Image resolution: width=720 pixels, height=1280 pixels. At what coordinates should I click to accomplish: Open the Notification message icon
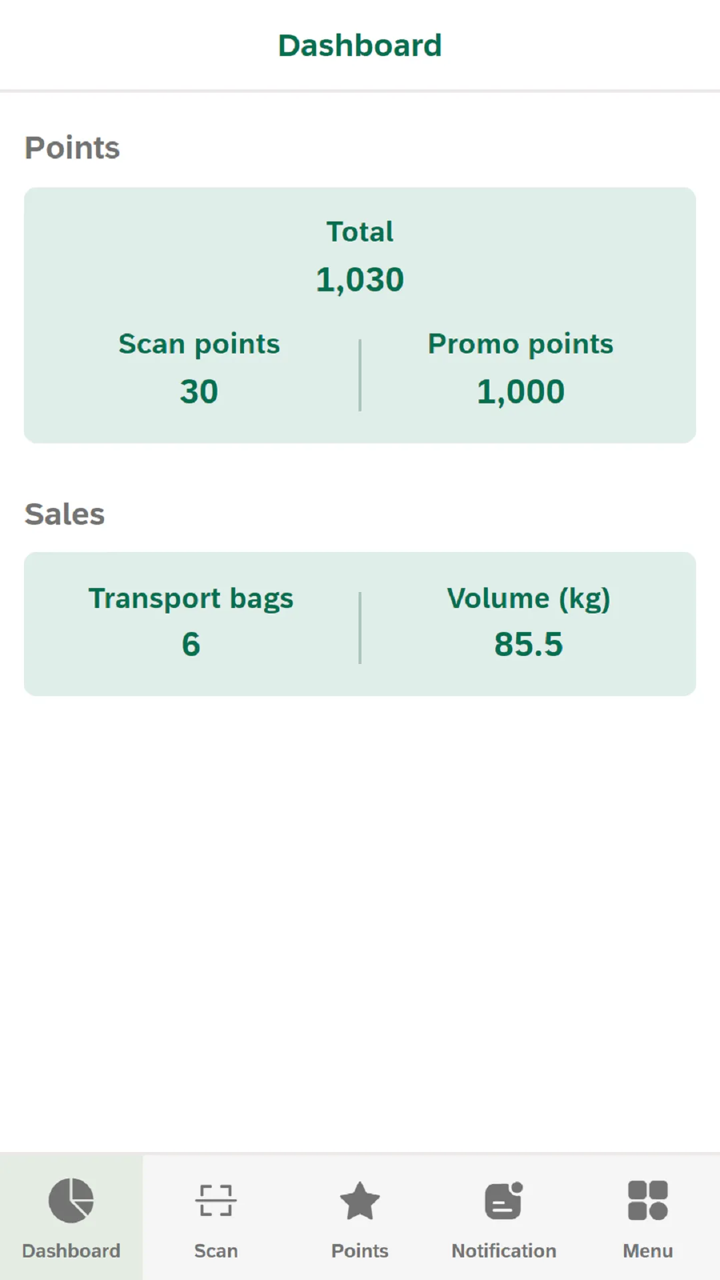click(x=504, y=1200)
